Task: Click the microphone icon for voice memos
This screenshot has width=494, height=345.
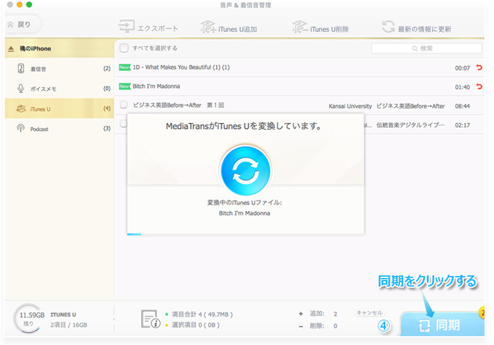Action: (x=21, y=88)
